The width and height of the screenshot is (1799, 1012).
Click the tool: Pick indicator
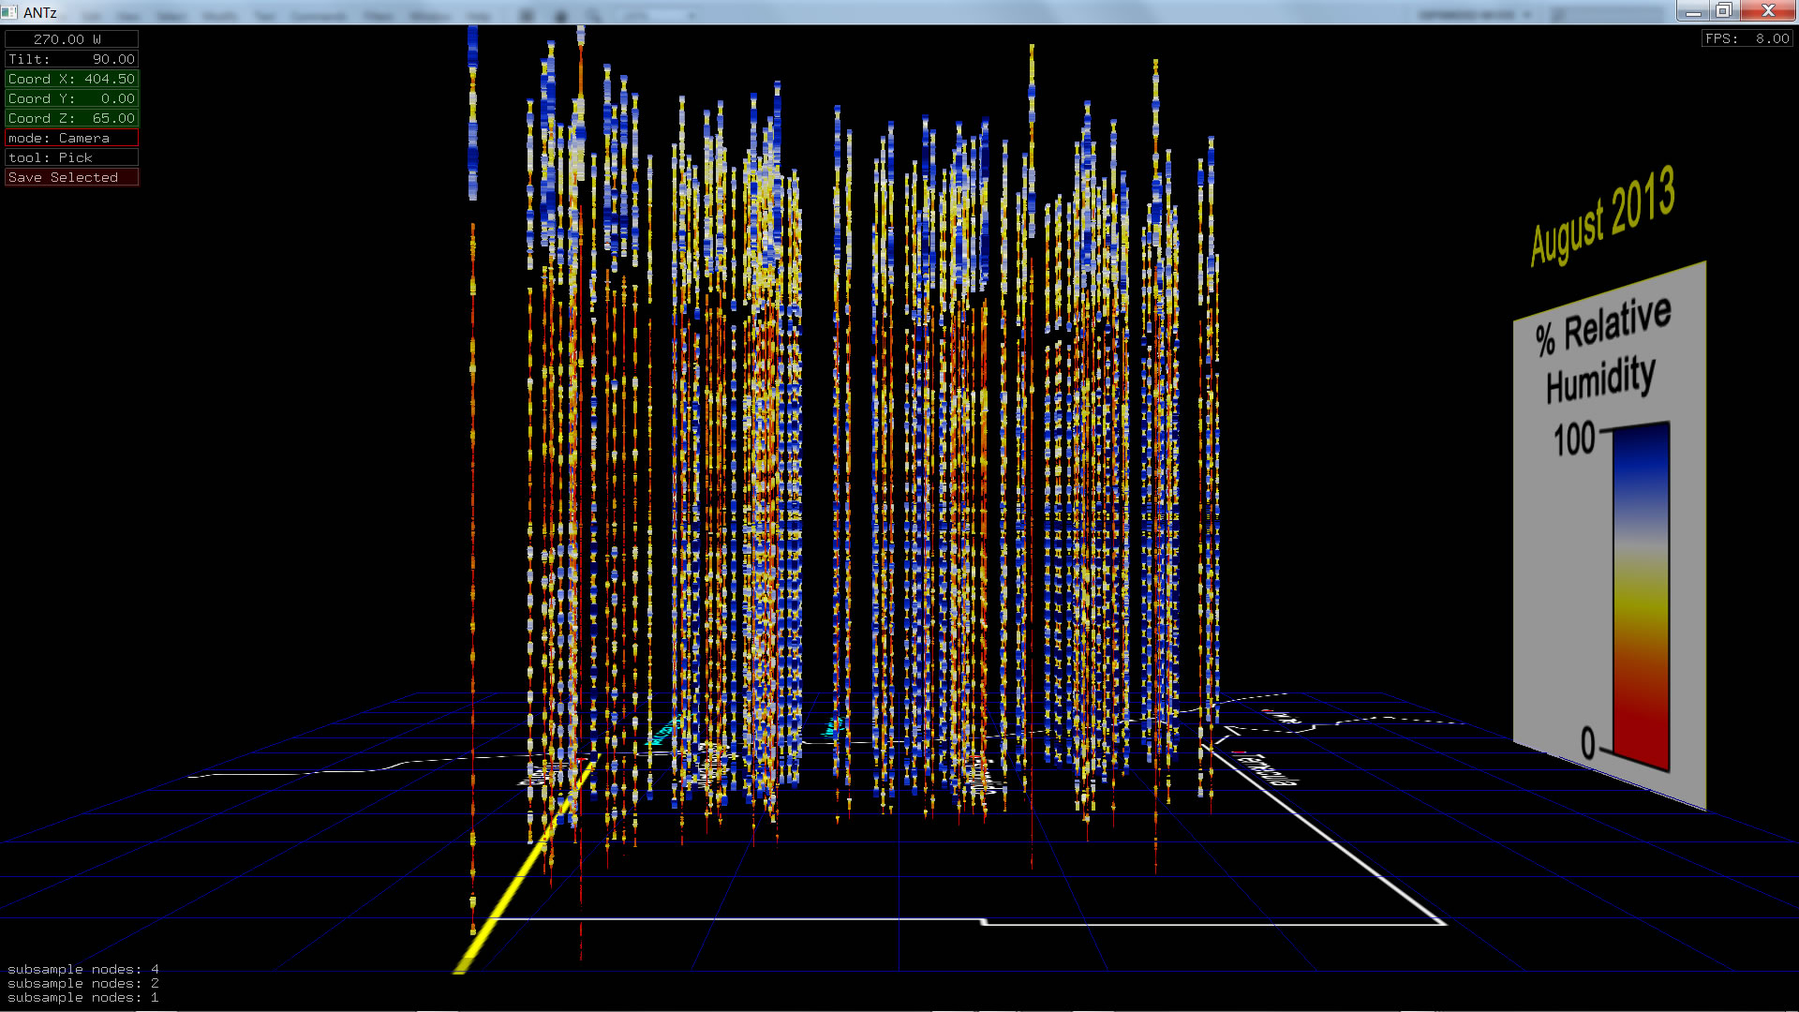tap(71, 157)
